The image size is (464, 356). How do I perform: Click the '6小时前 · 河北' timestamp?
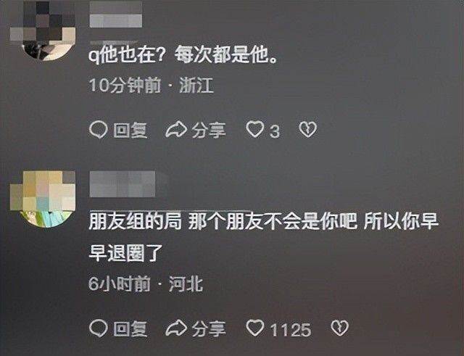[146, 284]
